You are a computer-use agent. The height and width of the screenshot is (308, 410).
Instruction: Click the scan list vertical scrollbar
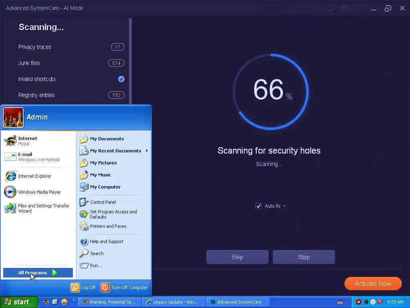(130, 61)
